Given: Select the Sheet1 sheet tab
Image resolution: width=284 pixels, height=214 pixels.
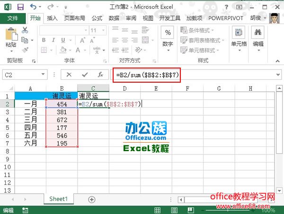Looking at the screenshot, I should pyautogui.click(x=59, y=199).
